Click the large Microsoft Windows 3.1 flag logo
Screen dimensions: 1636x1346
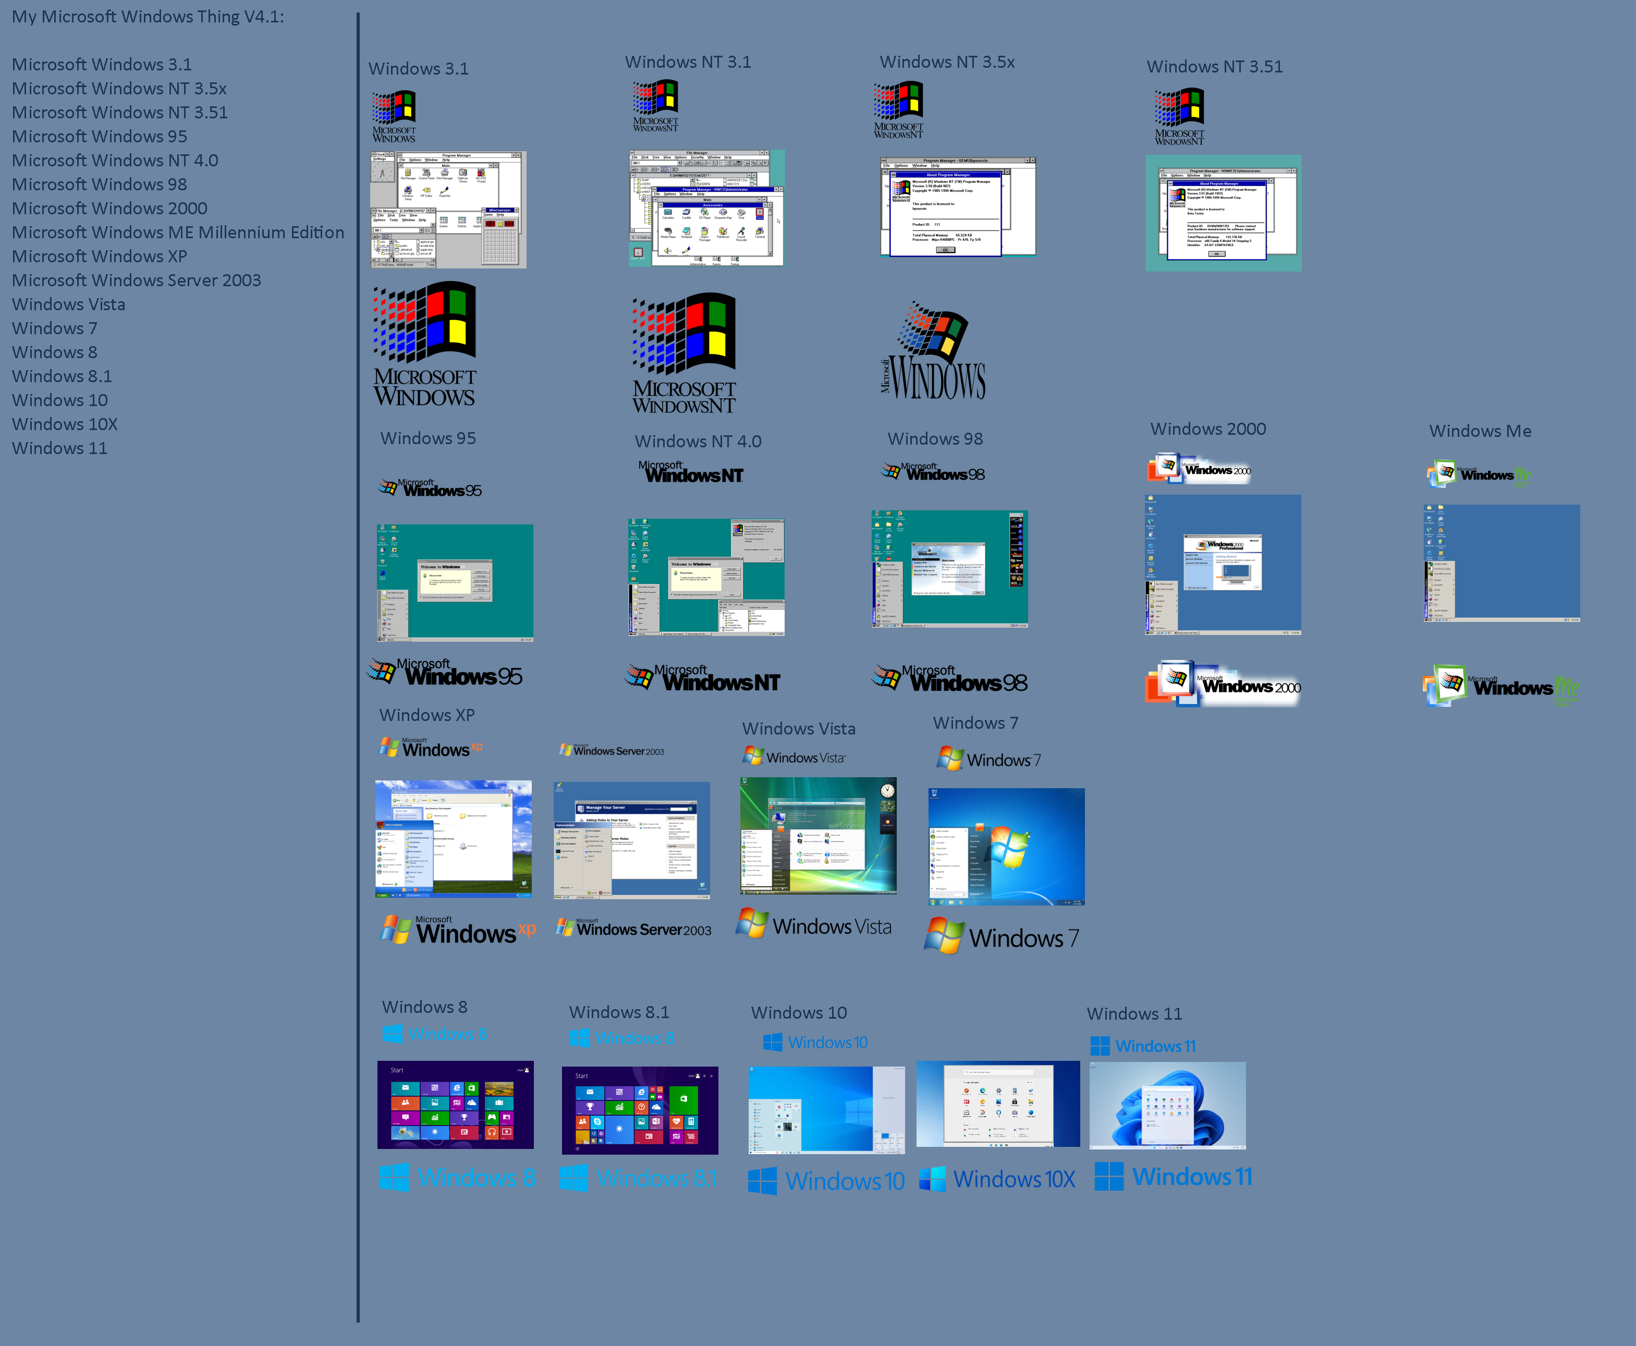coord(424,344)
